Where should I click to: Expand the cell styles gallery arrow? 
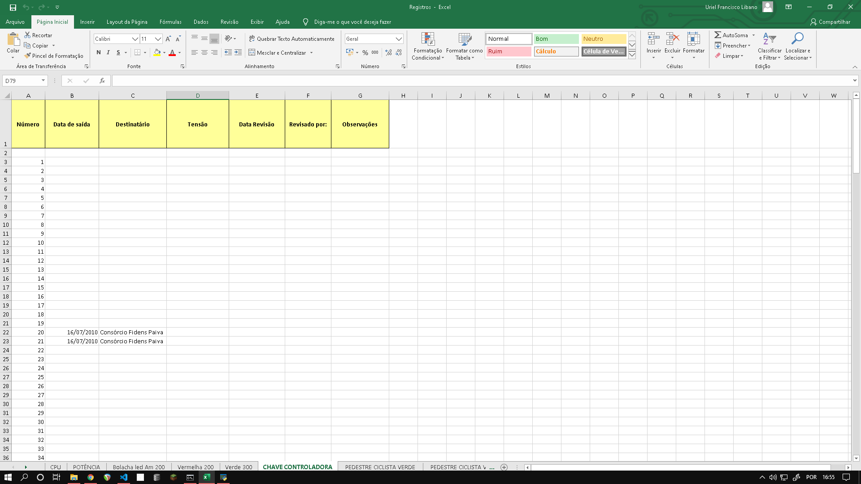click(632, 55)
